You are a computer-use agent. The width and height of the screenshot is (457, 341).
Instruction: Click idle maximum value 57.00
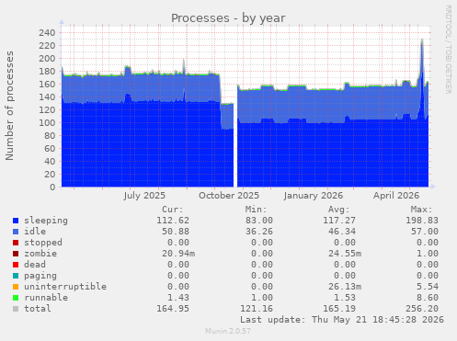425,232
